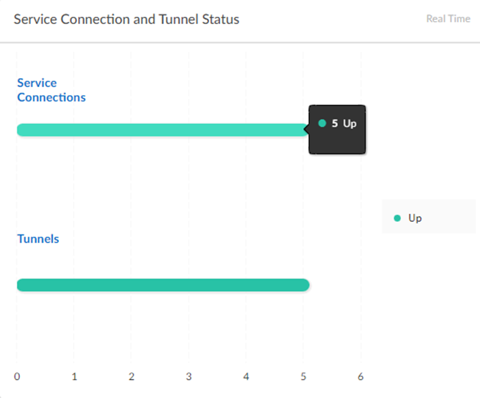
Task: Click the 5 label on the axis
Action: click(x=303, y=376)
